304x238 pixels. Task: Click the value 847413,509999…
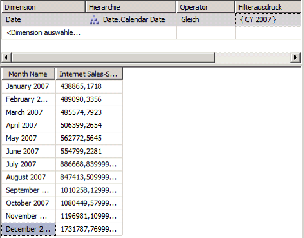coord(89,177)
